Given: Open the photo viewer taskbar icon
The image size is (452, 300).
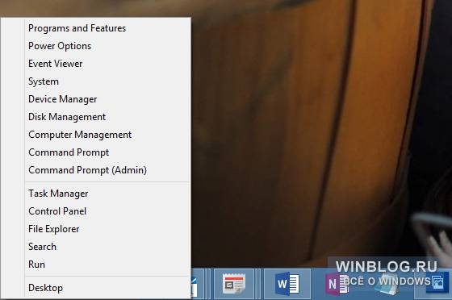Looking at the screenshot, I should point(437,283).
